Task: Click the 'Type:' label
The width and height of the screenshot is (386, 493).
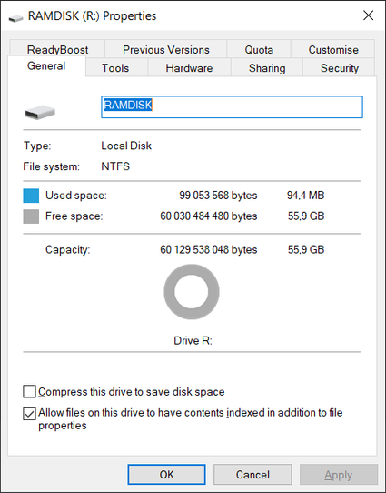Action: pos(37,146)
